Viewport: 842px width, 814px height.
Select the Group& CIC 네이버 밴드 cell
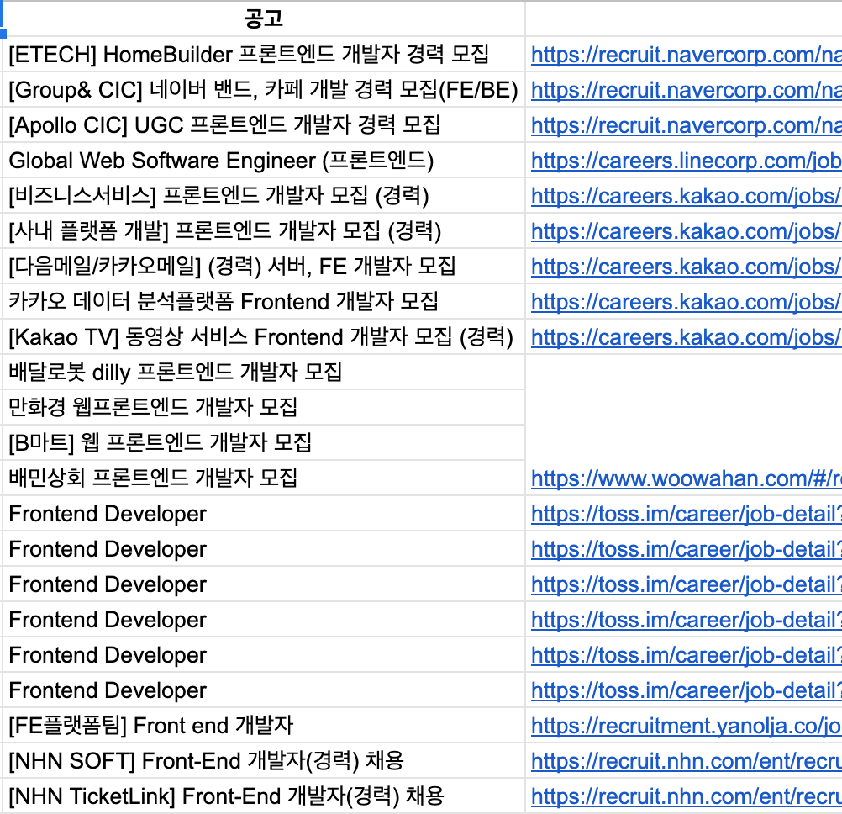[264, 89]
